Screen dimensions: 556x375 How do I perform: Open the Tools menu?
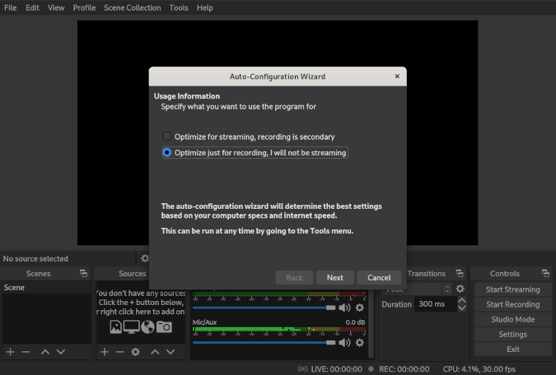(x=179, y=7)
